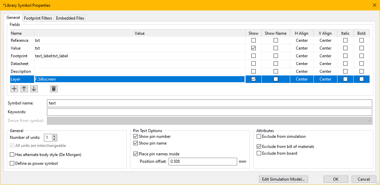Check Define as power symbol
The width and height of the screenshot is (380, 185).
tap(12, 163)
